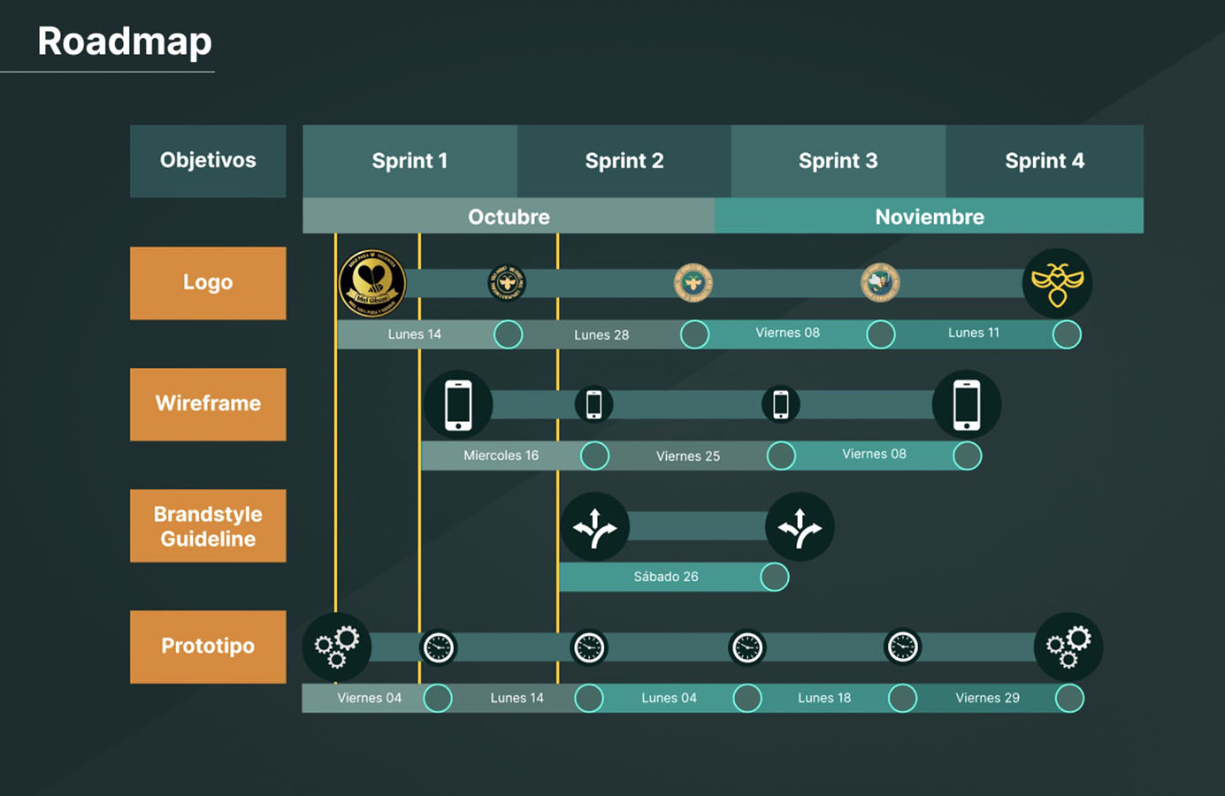Expand the Noviembre month section
Screen dimensions: 1225x796
pyautogui.click(x=930, y=216)
